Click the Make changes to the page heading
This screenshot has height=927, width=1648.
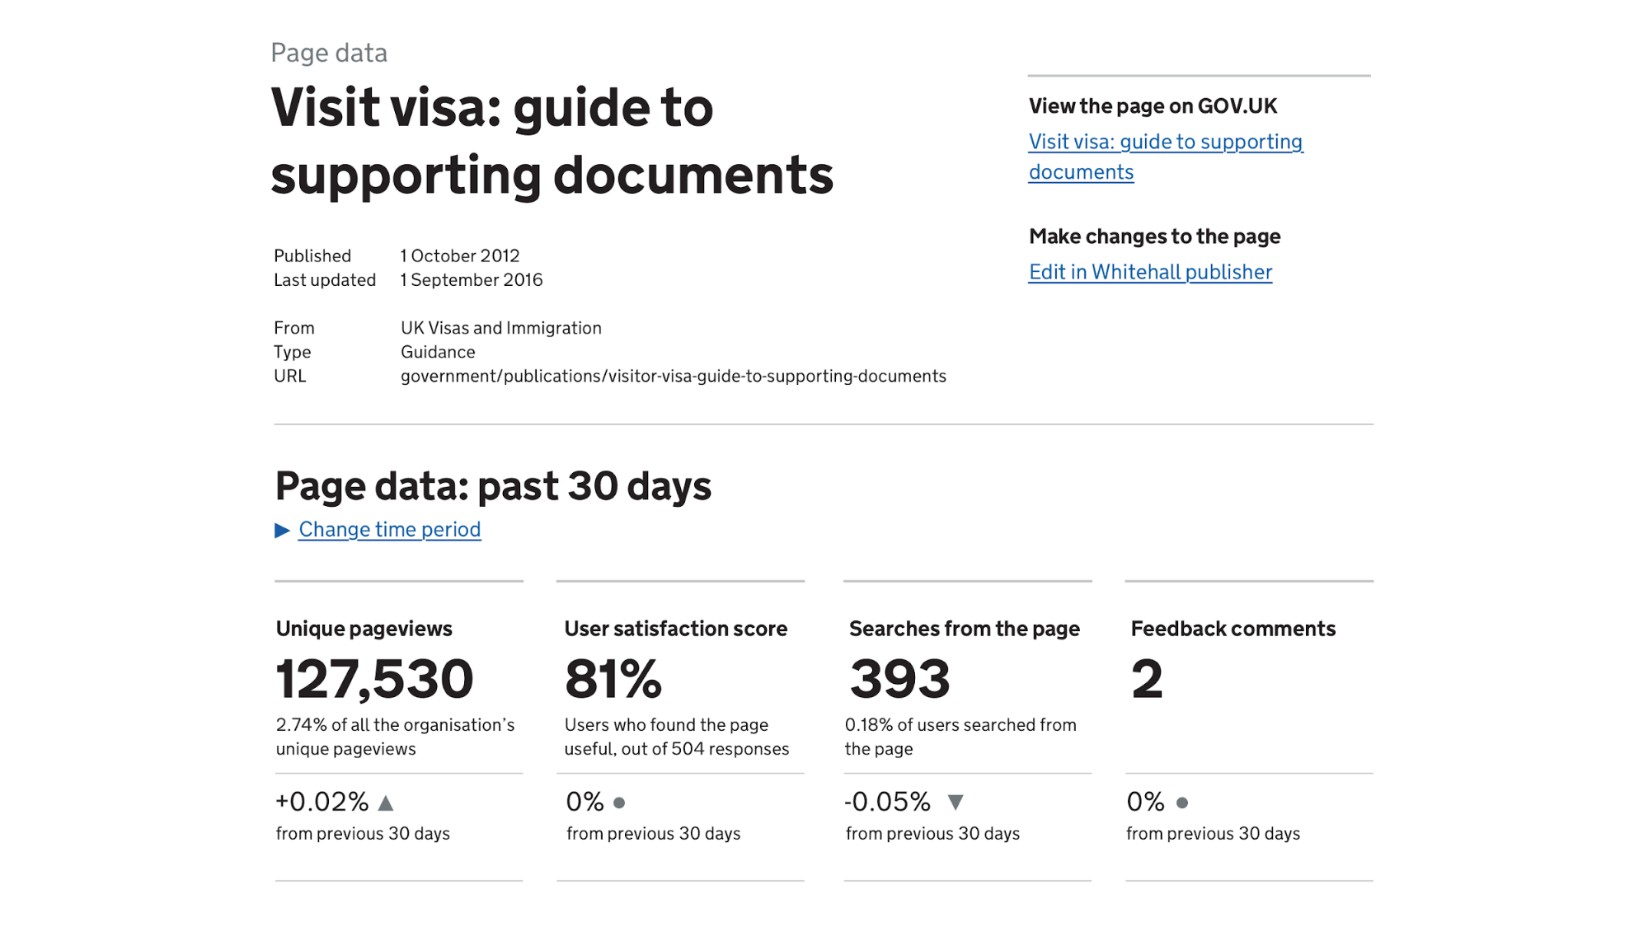[1154, 236]
